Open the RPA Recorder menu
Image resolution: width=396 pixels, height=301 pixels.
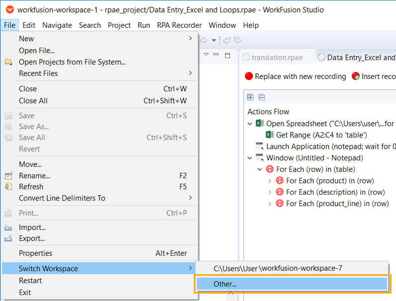(179, 25)
